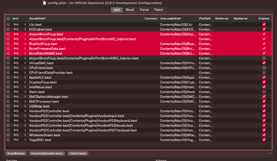Open Arch dropdown for Lilu.kext row
The width and height of the screenshot is (277, 161).
(x=25, y=25)
